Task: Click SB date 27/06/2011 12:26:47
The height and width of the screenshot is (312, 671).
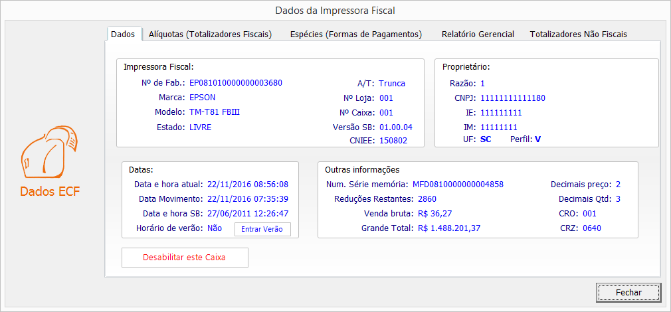Action: 248,214
